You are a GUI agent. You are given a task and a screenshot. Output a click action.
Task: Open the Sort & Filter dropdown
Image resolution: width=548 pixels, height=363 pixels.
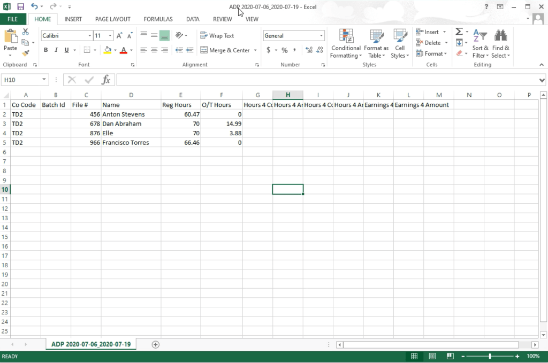click(x=480, y=44)
